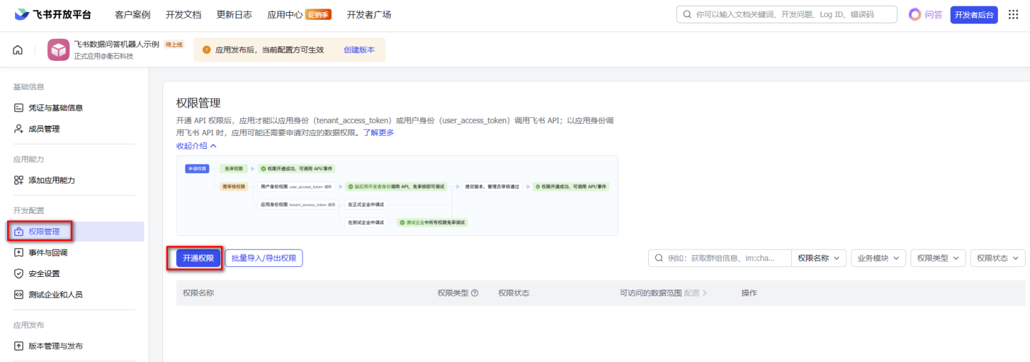Open the 权限状态 filter dropdown
1030x362 pixels.
coord(997,258)
